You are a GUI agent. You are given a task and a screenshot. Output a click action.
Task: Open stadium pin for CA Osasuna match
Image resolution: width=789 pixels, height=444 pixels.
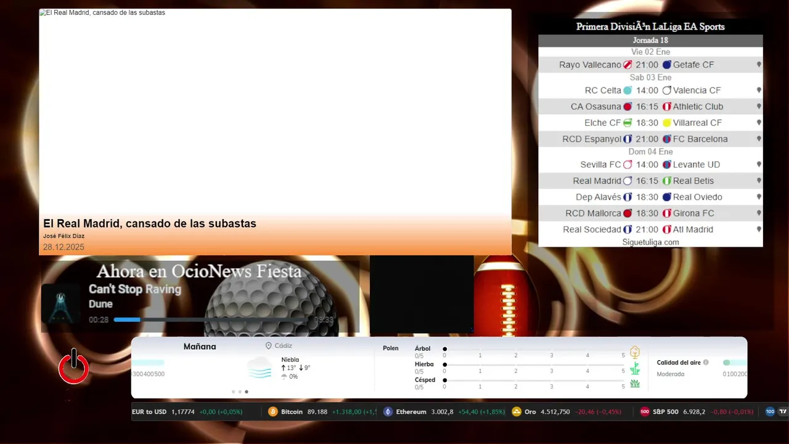[x=759, y=107]
